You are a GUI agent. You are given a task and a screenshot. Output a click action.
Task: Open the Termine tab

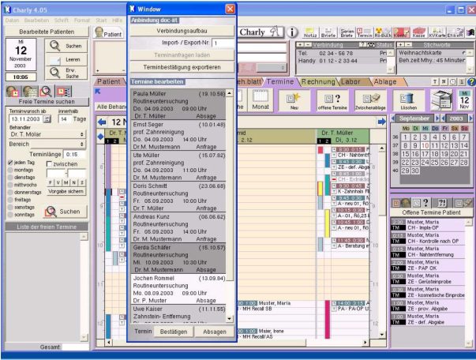coord(280,81)
